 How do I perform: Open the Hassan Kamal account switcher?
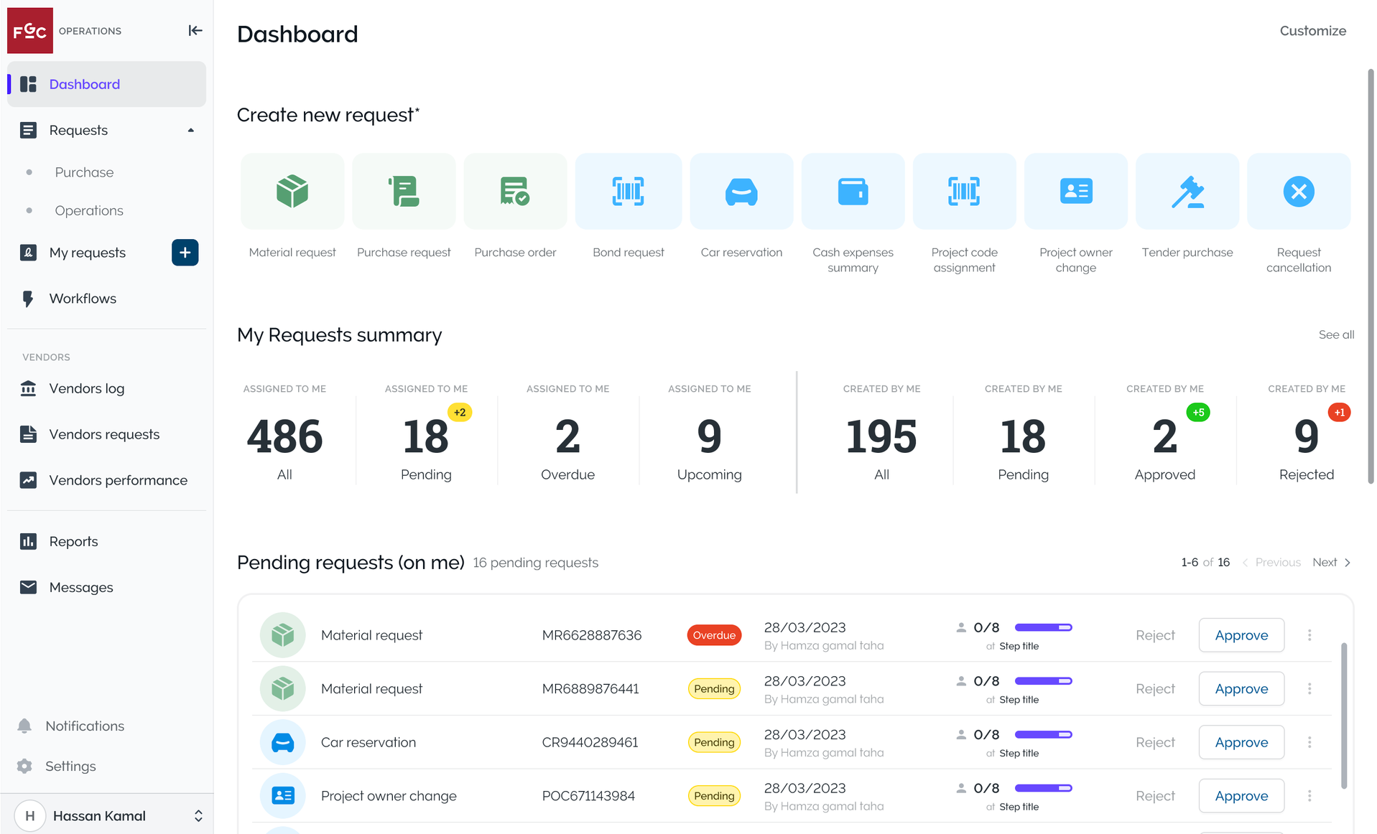(198, 816)
